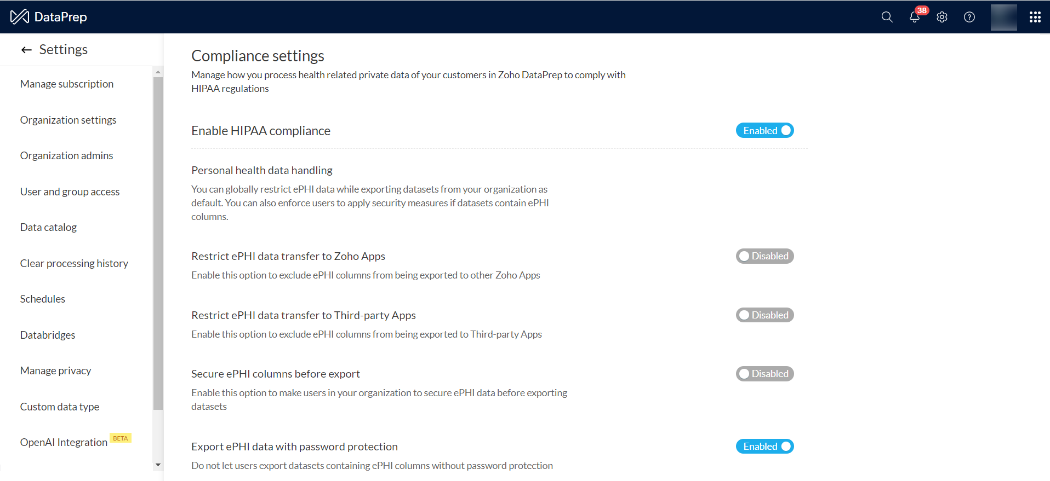Screen dimensions: 1050x481
Task: Open the search magnifier icon
Action: click(887, 17)
